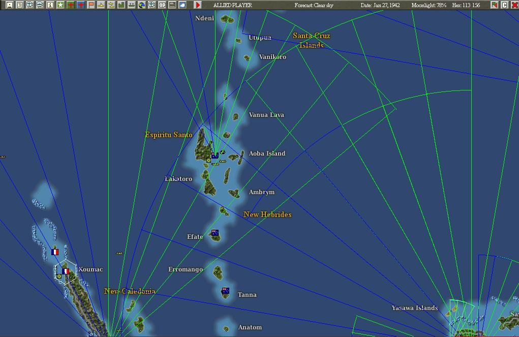This screenshot has width=519, height=337.
Task: Click the two yellow ships icon
Action: pyautogui.click(x=111, y=5)
